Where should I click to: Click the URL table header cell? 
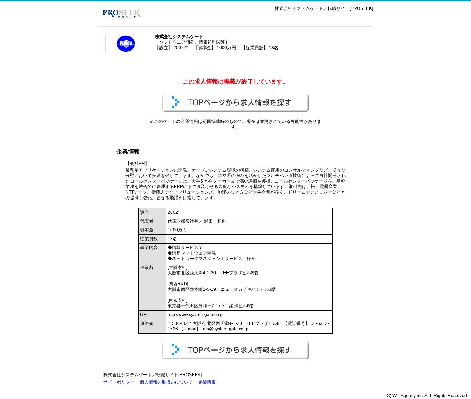[x=152, y=315]
